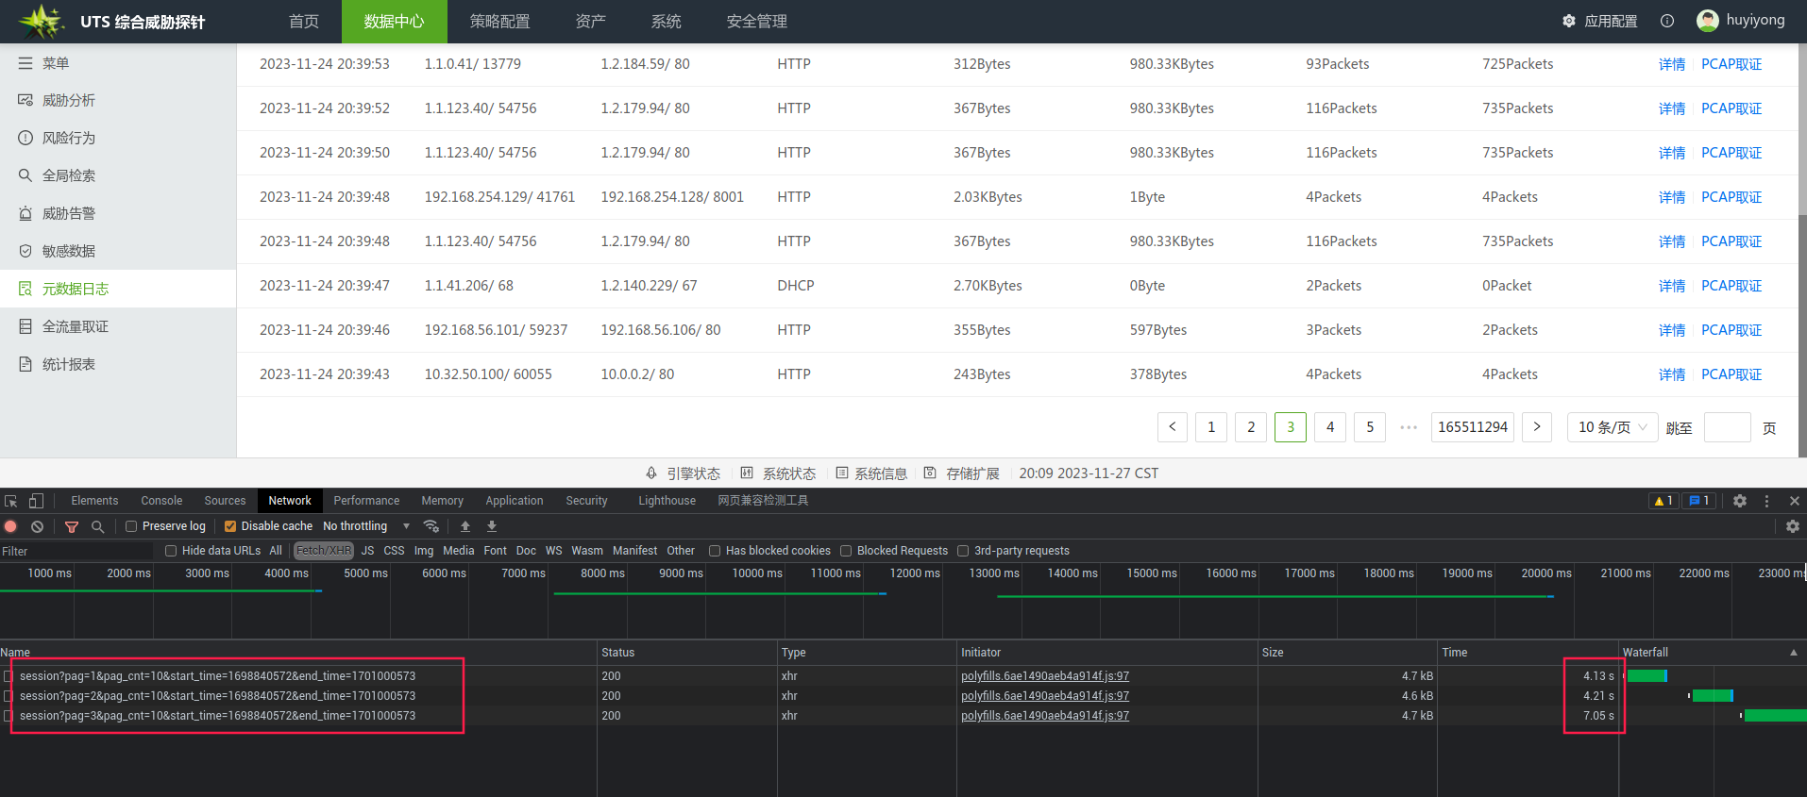Open 详情 for the DHCP row

pos(1672,286)
